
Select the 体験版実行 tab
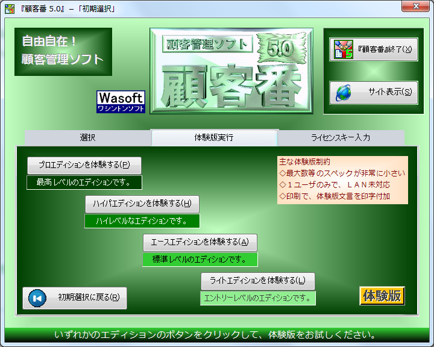[214, 137]
